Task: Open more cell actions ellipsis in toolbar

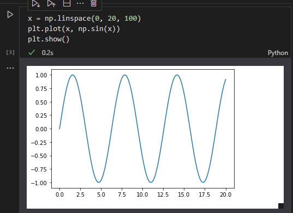Action: click(x=80, y=3)
